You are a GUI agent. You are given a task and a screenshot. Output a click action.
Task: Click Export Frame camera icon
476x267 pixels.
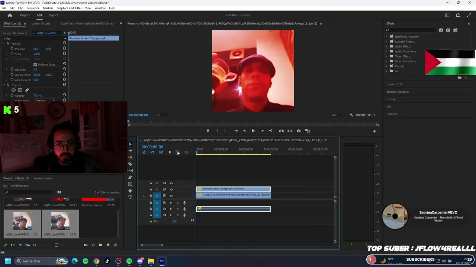299,131
